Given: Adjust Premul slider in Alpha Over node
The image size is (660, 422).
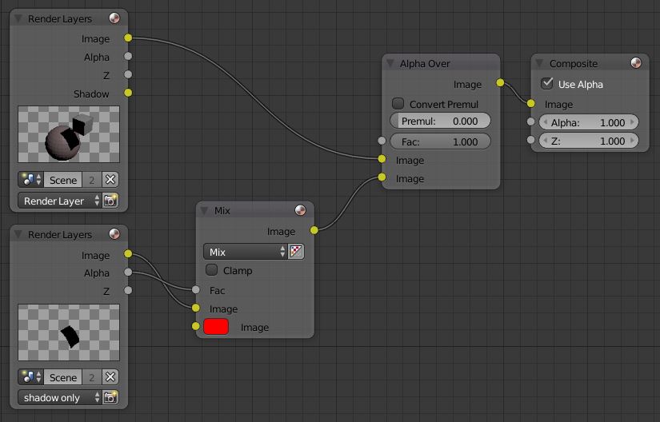Looking at the screenshot, I should (440, 121).
